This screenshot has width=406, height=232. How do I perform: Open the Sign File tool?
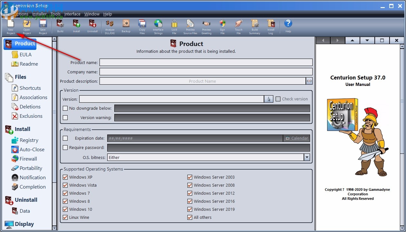pos(222,26)
